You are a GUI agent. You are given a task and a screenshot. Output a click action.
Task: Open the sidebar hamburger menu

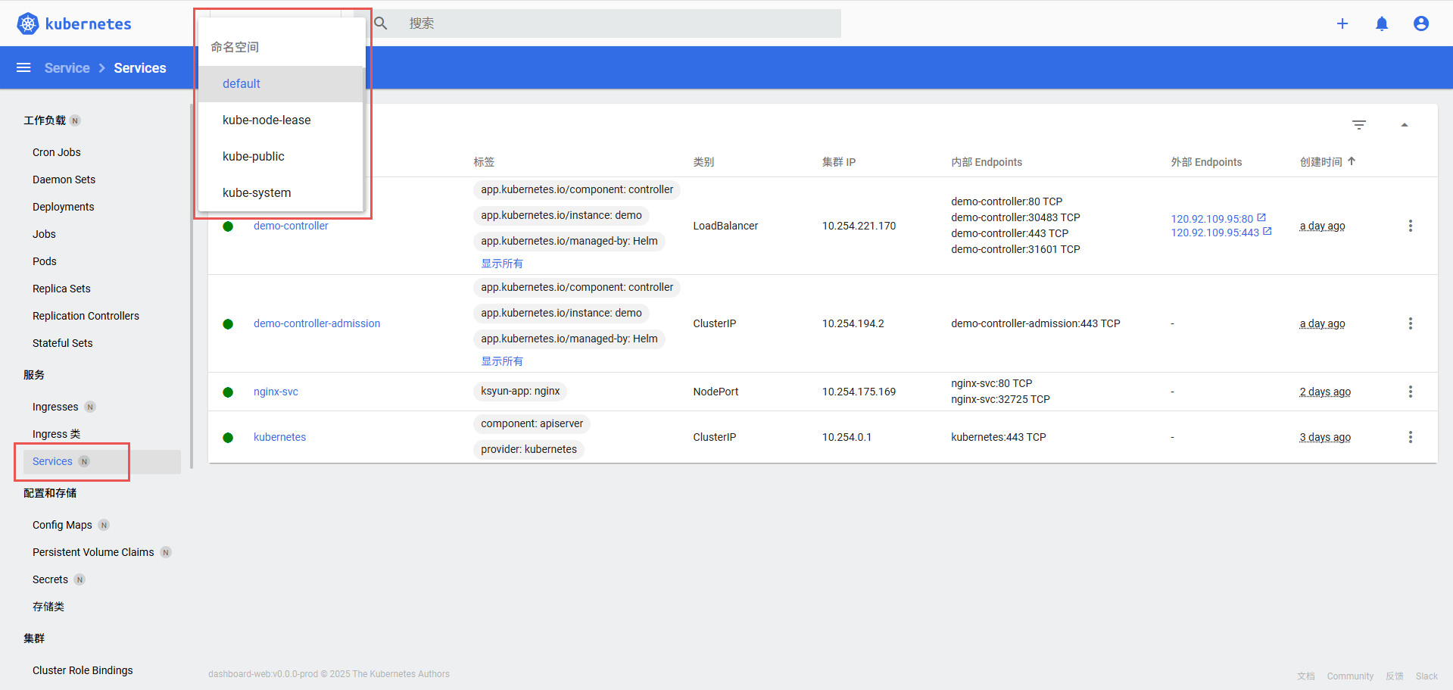23,68
